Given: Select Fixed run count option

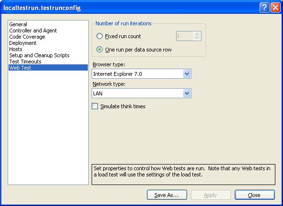Looking at the screenshot, I should click(99, 36).
